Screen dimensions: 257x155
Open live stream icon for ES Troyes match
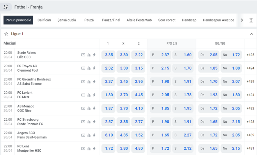[83, 68]
